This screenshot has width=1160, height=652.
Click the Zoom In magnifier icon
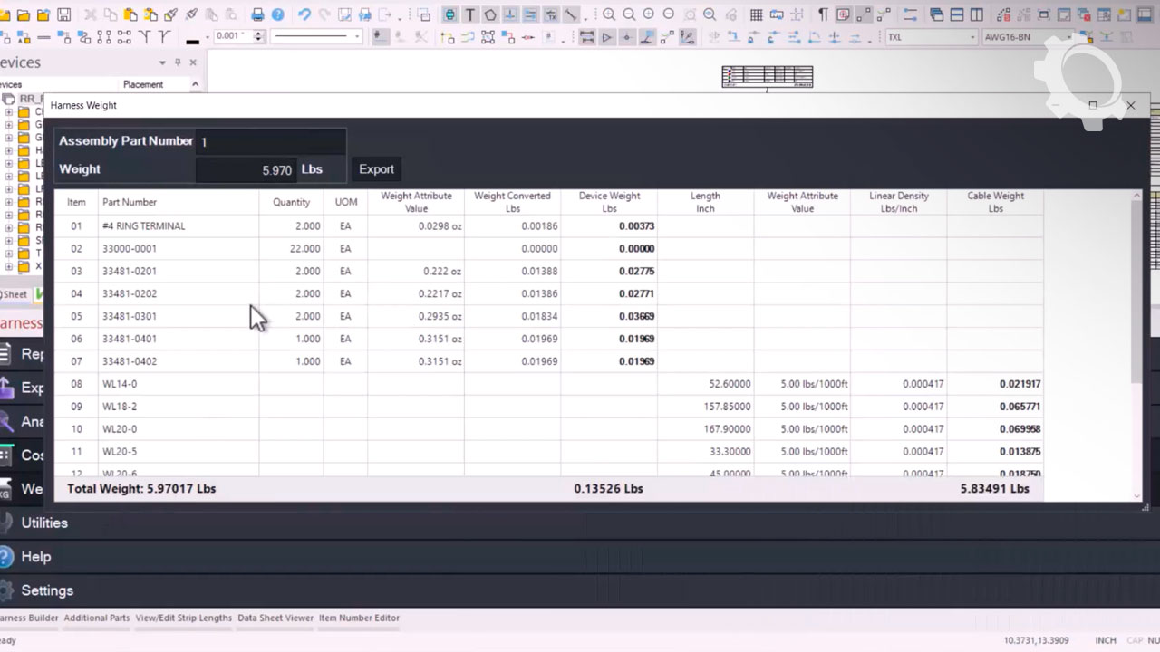(609, 14)
